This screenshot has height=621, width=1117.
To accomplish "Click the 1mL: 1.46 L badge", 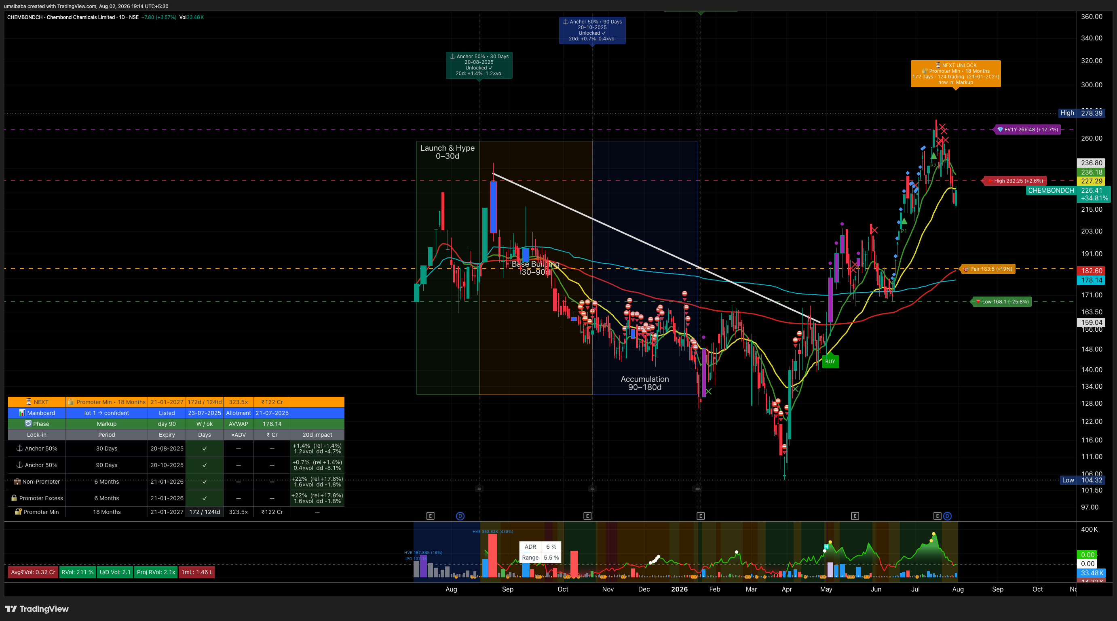I will click(197, 572).
